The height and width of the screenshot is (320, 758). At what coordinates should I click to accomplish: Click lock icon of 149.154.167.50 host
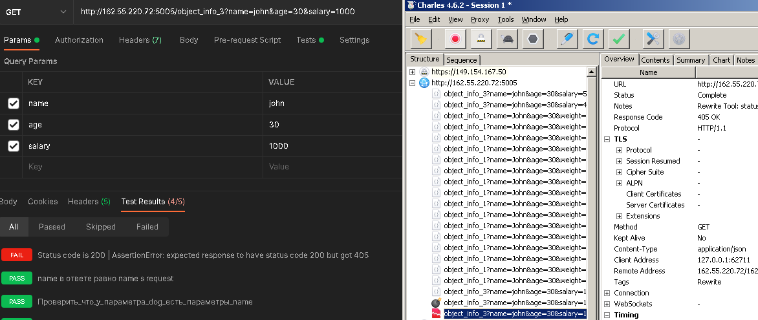click(424, 72)
